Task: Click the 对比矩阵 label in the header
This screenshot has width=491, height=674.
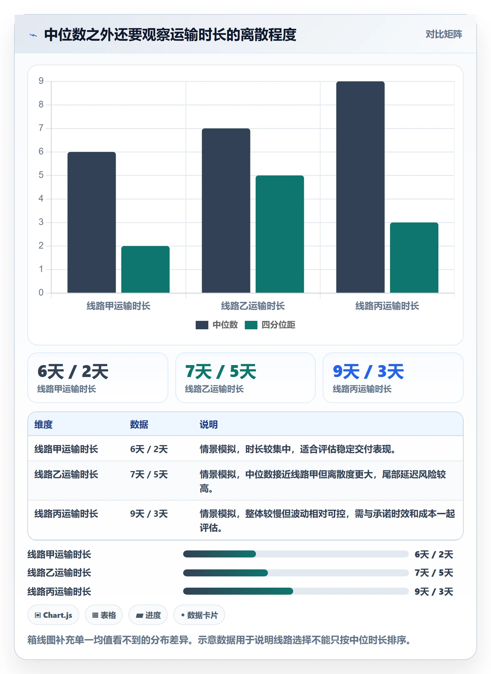Action: pyautogui.click(x=444, y=34)
